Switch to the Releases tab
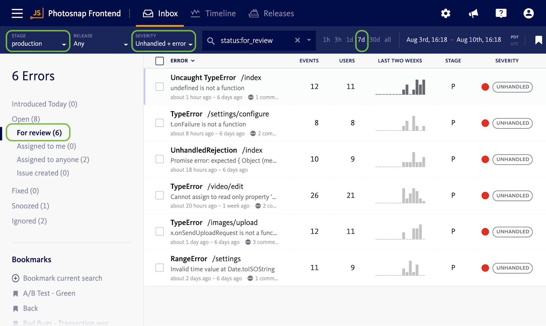The image size is (546, 326). click(271, 13)
